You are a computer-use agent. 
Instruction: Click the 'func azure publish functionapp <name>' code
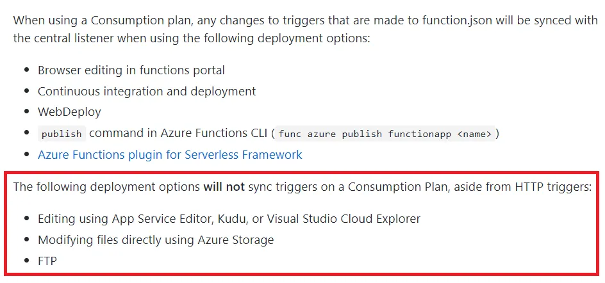coord(385,134)
